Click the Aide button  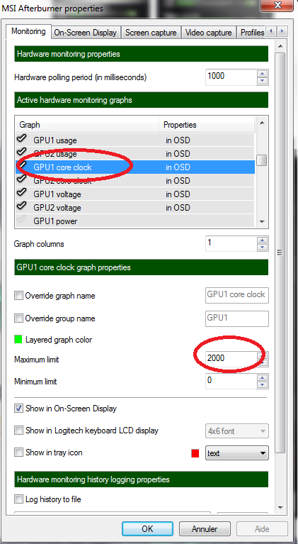click(x=262, y=528)
